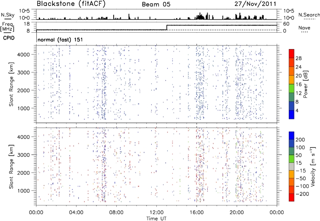
Task: Click the '-100' velocity colorbar value
Action: (302, 186)
